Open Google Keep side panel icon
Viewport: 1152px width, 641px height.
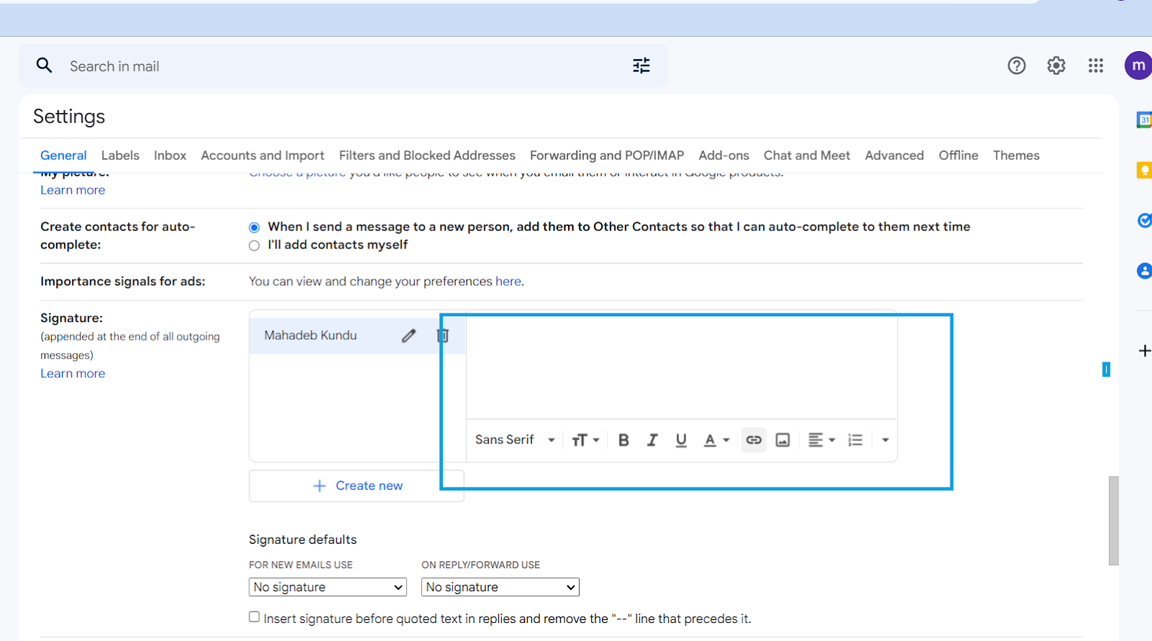(x=1144, y=170)
